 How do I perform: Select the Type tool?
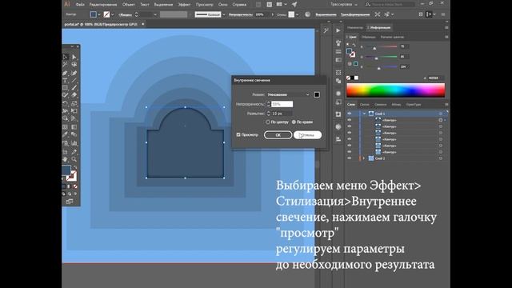[66, 80]
